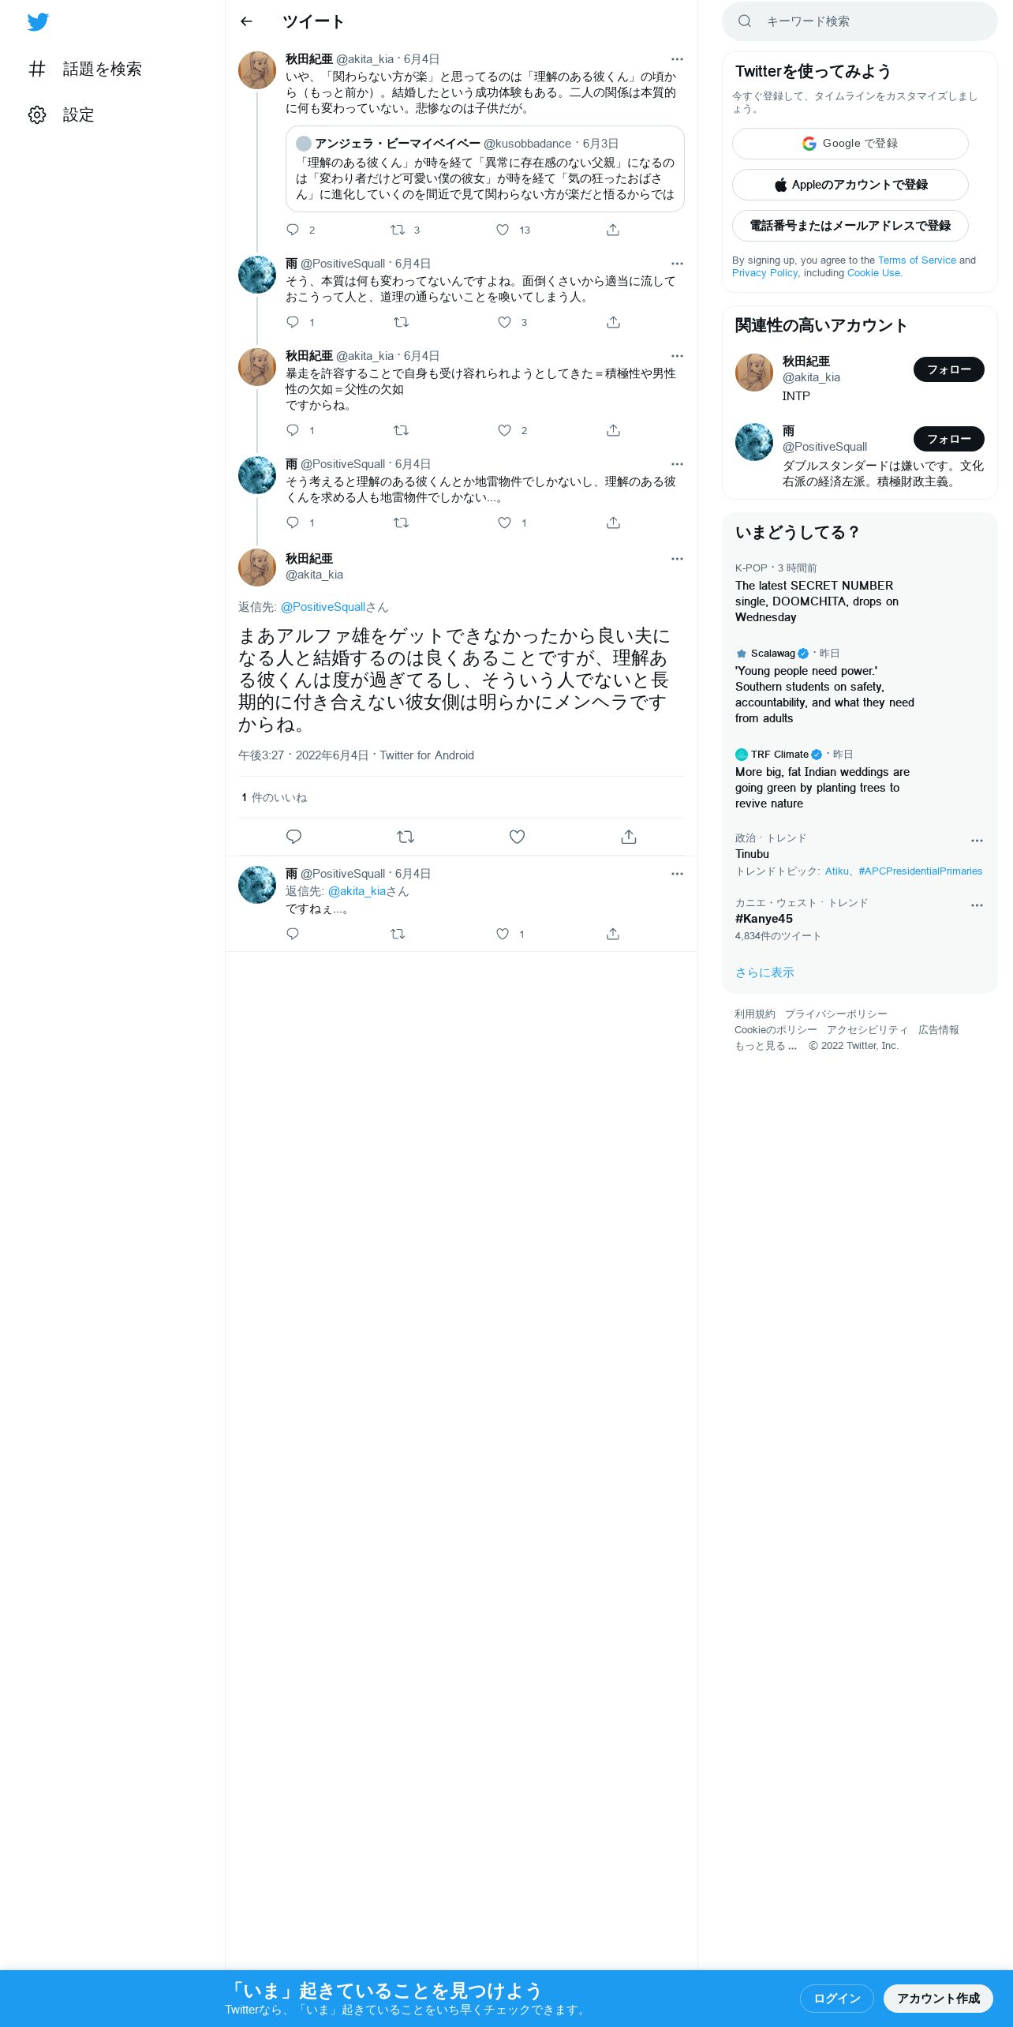
Task: Retweet the main tweet
Action: [406, 837]
